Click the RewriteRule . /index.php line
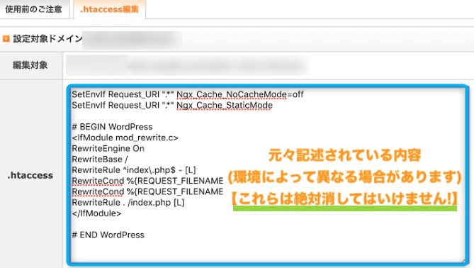The height and width of the screenshot is (268, 474). click(x=128, y=202)
